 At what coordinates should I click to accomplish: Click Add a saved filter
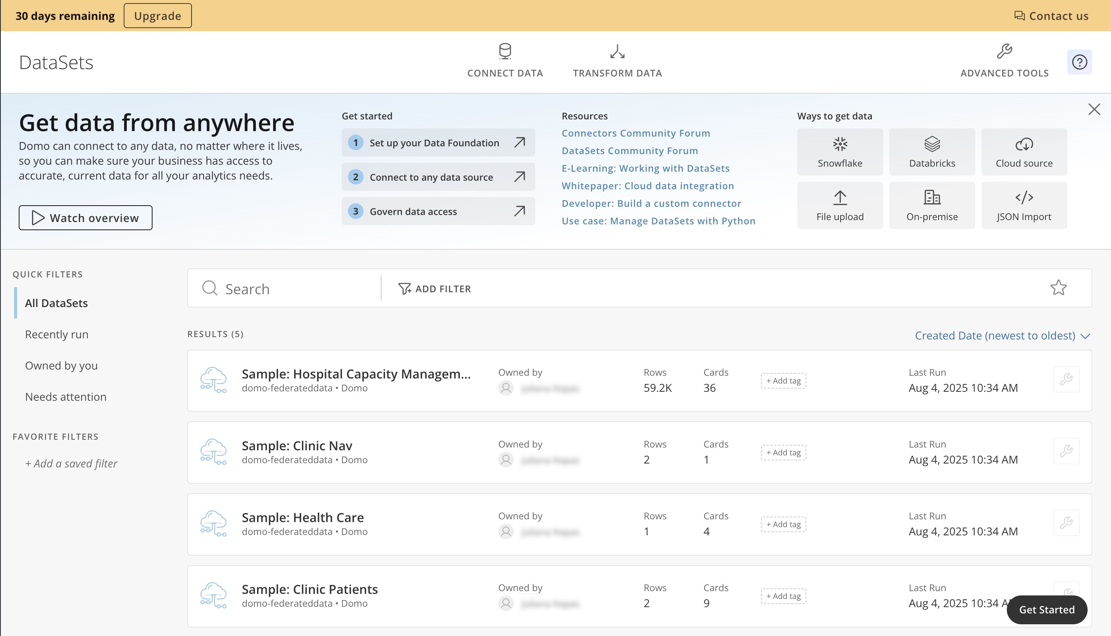[x=71, y=464]
